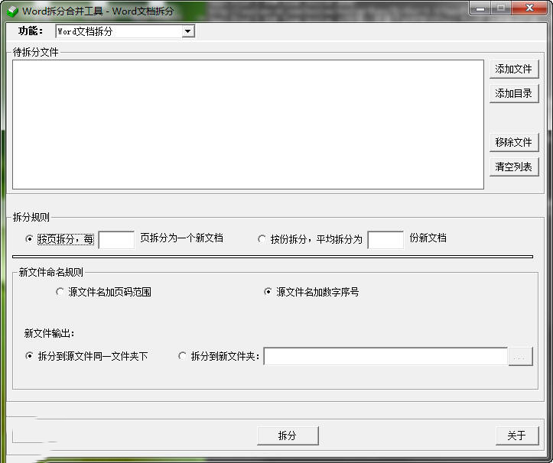The width and height of the screenshot is (553, 463).
Task: Focus the number-of-copies input field
Action: [x=385, y=240]
